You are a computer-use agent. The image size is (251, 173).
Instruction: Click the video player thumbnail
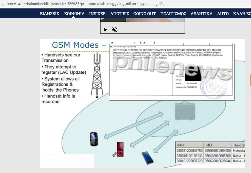coord(143,20)
